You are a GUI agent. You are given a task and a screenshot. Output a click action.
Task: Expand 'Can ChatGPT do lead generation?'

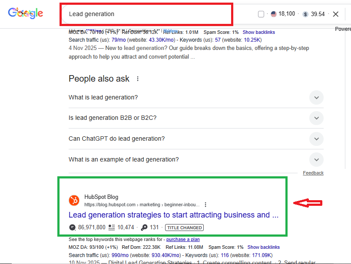click(316, 139)
